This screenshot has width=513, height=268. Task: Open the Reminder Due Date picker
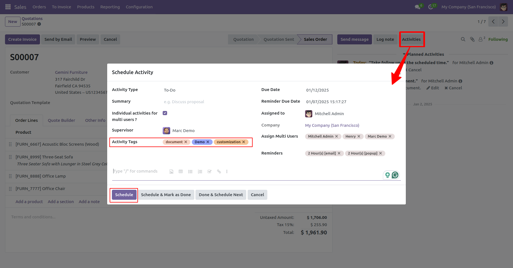[x=353, y=102]
